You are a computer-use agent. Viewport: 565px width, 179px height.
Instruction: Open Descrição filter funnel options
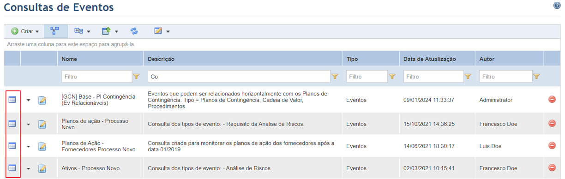335,77
